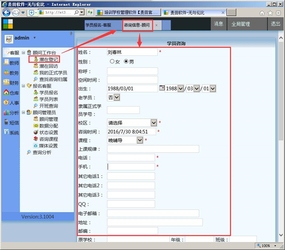Viewport: 285px width, 250px height.
Task: Open 我的正式学员 in the tree
Action: tap(50, 72)
